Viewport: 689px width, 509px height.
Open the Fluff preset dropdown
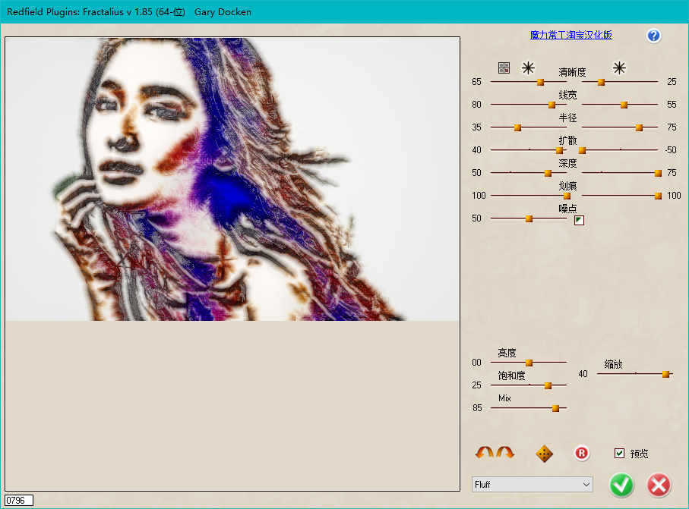(x=532, y=485)
